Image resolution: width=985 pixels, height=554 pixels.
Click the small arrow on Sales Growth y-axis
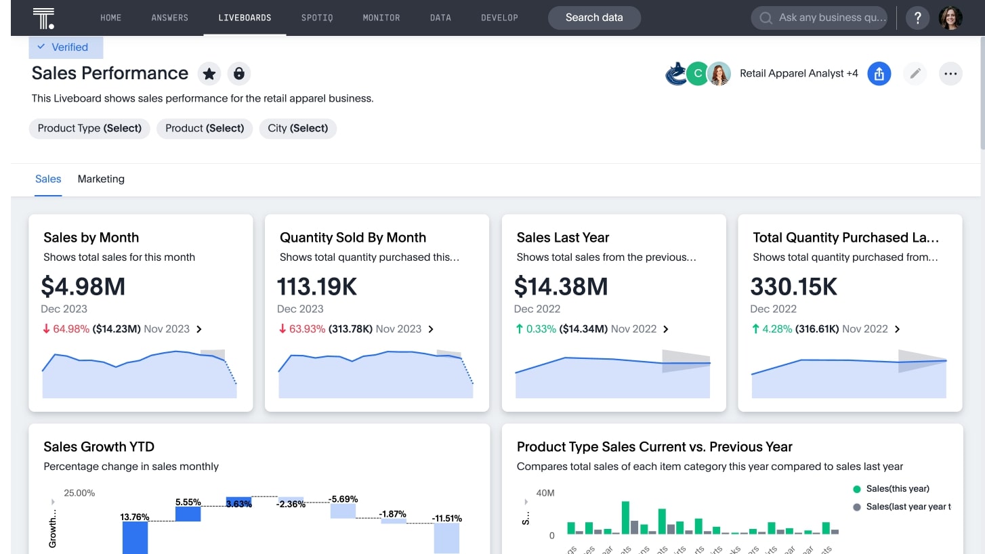(x=53, y=502)
